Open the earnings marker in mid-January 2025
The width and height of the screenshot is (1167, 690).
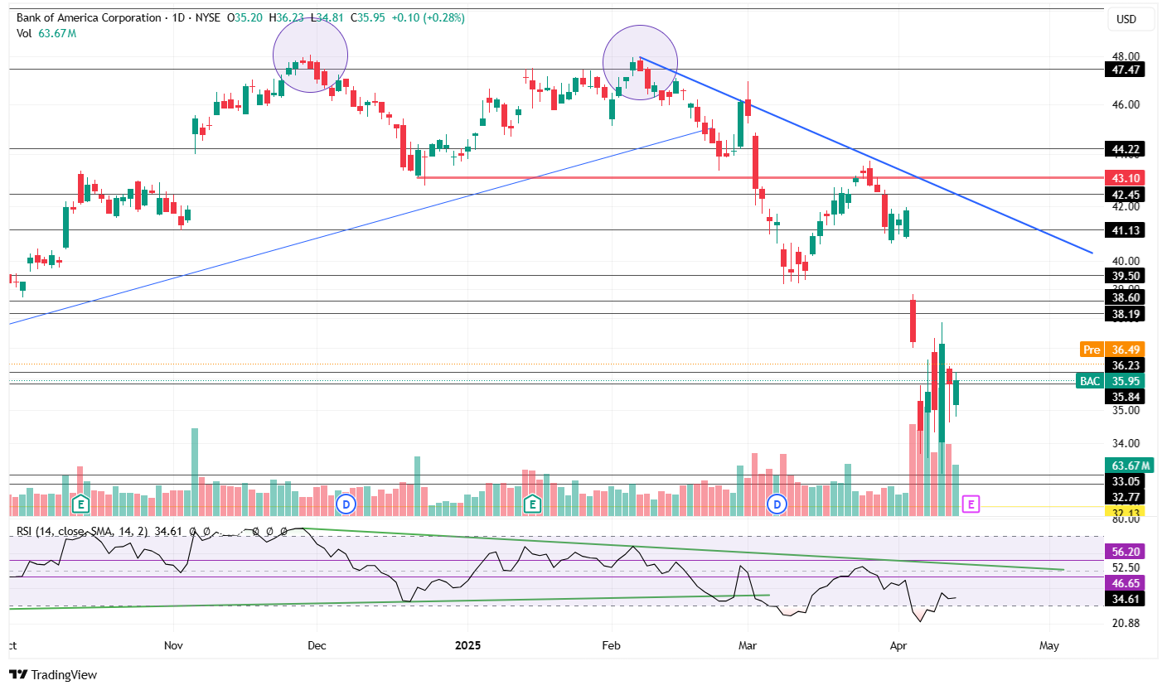pos(532,503)
